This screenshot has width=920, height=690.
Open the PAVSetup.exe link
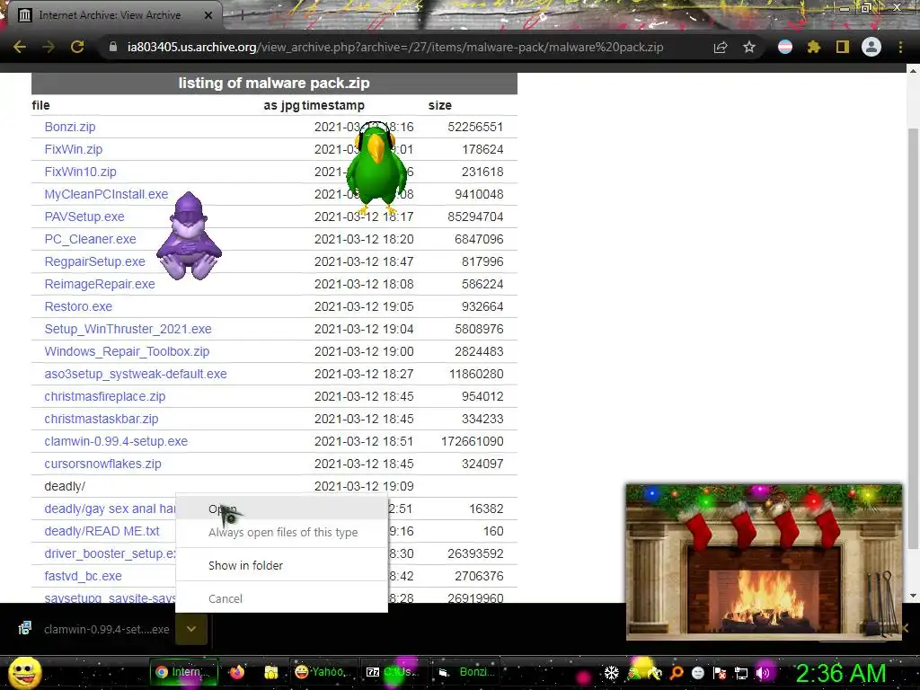[x=84, y=217]
